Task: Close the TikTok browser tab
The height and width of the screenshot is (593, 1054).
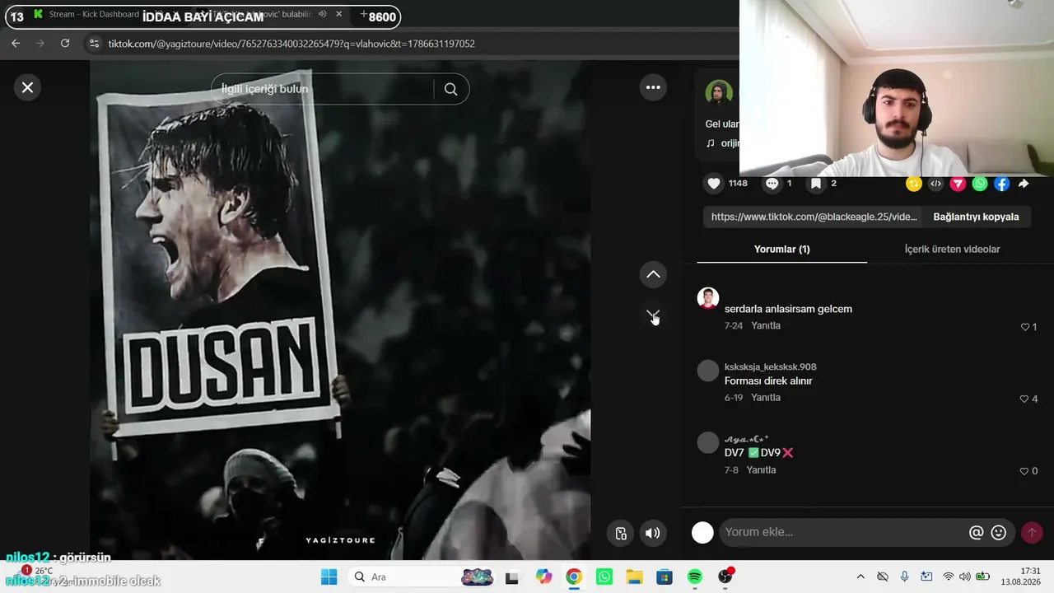Action: point(338,14)
